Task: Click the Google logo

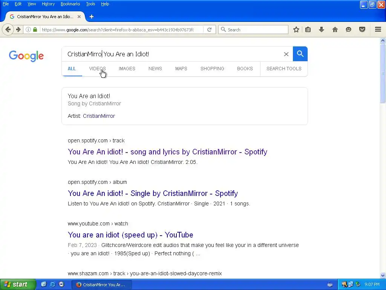Action: [x=26, y=56]
